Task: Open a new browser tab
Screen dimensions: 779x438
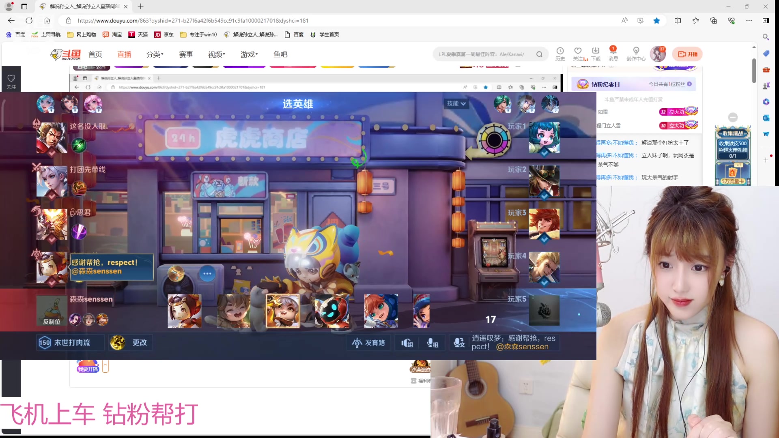Action: (140, 6)
